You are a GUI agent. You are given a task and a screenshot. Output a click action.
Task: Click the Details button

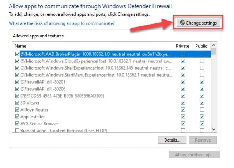point(172,140)
